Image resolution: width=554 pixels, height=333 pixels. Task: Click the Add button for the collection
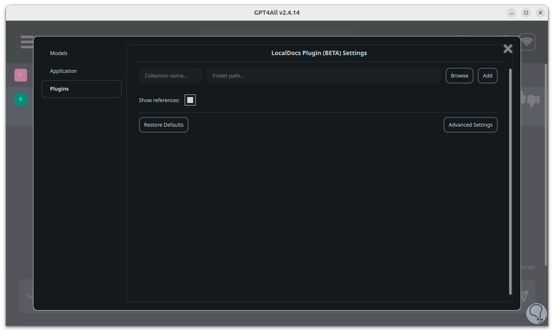point(488,76)
